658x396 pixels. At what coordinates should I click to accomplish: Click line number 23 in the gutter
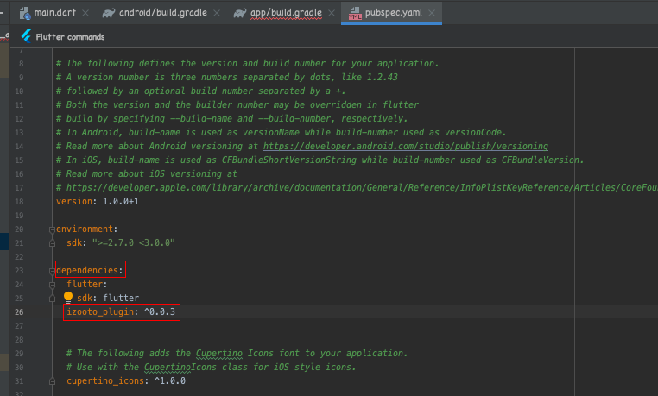coord(19,271)
